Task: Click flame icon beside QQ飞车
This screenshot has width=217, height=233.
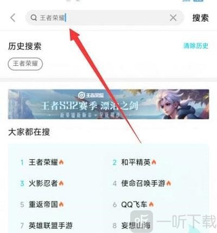Action: [x=151, y=204]
